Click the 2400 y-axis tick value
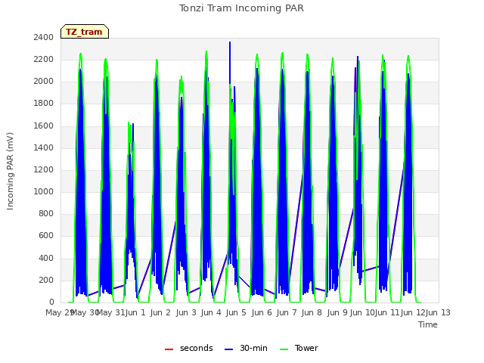Viewport: 484px width, 363px height. [44, 37]
